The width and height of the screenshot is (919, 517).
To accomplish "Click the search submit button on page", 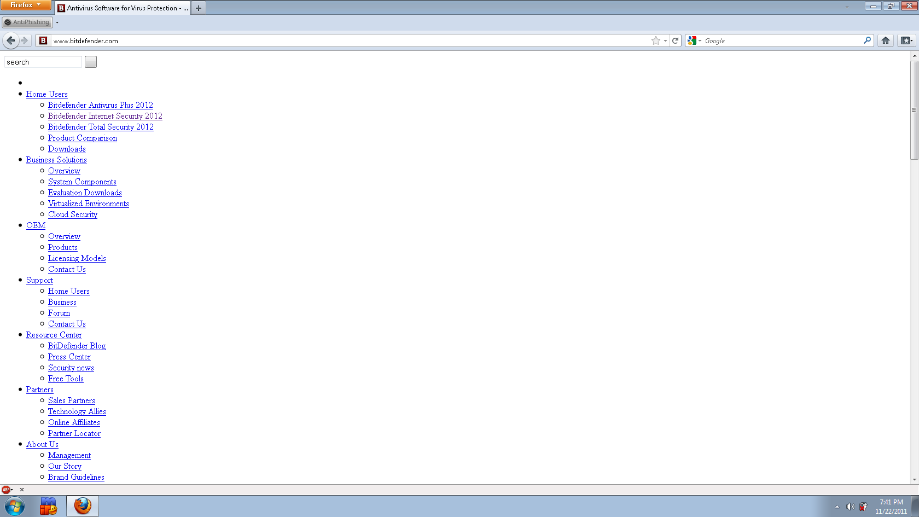I will pos(91,62).
